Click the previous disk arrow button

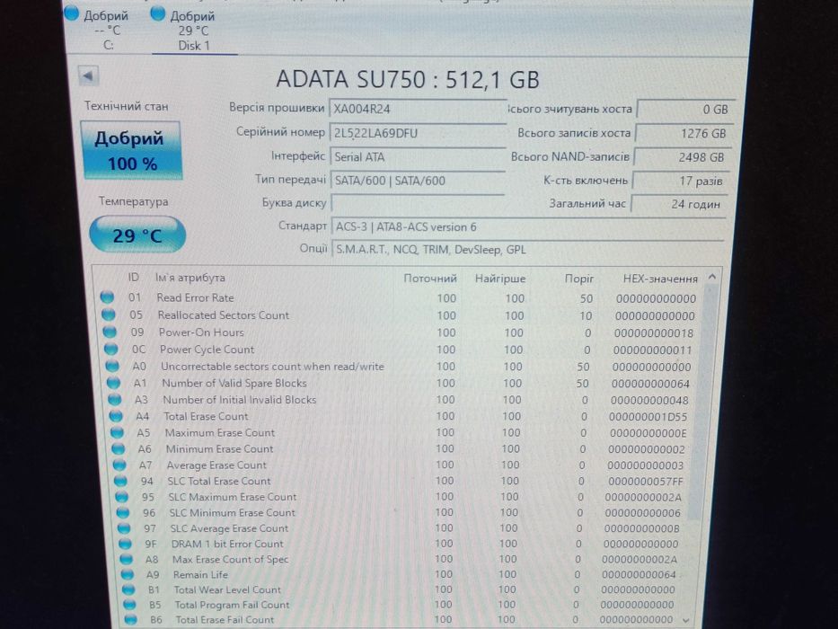coord(88,76)
